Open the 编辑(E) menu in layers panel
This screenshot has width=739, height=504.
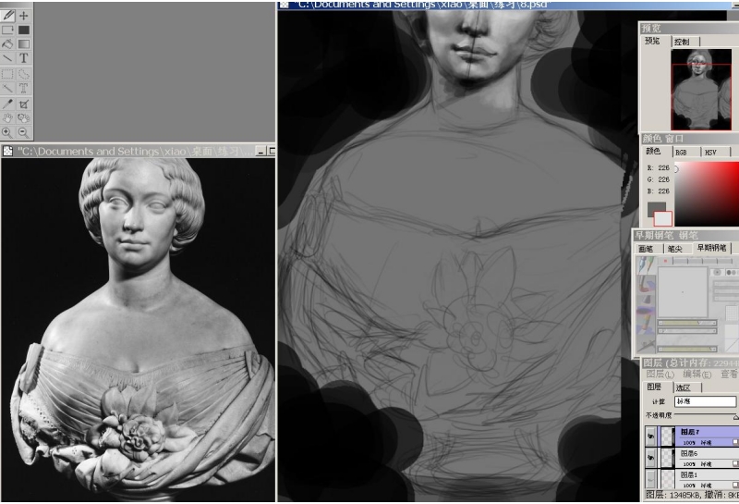pos(697,375)
